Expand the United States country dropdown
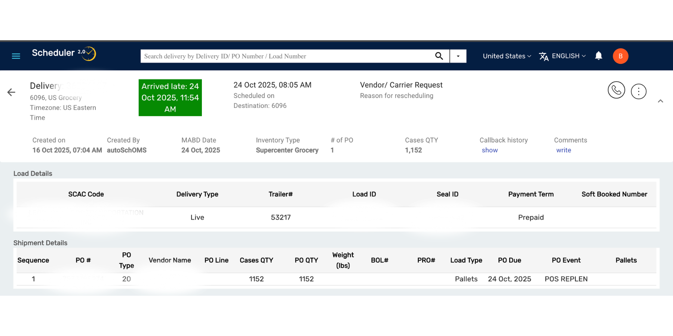This screenshot has width=673, height=336. pyautogui.click(x=506, y=56)
